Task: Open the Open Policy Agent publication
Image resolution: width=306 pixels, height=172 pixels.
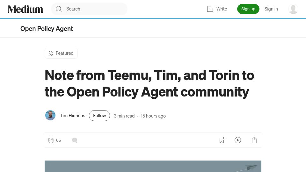Action: [x=47, y=29]
